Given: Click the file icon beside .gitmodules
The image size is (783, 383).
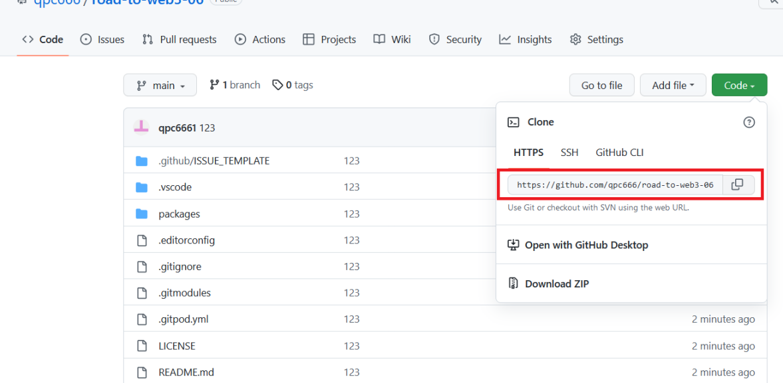Looking at the screenshot, I should coord(142,293).
